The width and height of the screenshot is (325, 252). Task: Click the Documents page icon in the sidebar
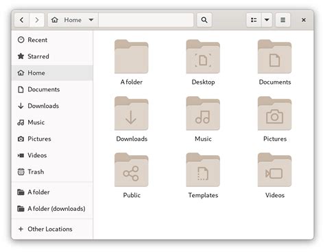click(21, 89)
